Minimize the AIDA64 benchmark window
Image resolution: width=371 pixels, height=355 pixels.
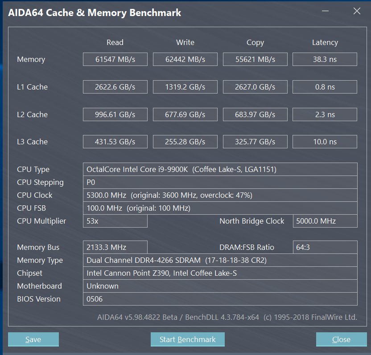click(326, 11)
